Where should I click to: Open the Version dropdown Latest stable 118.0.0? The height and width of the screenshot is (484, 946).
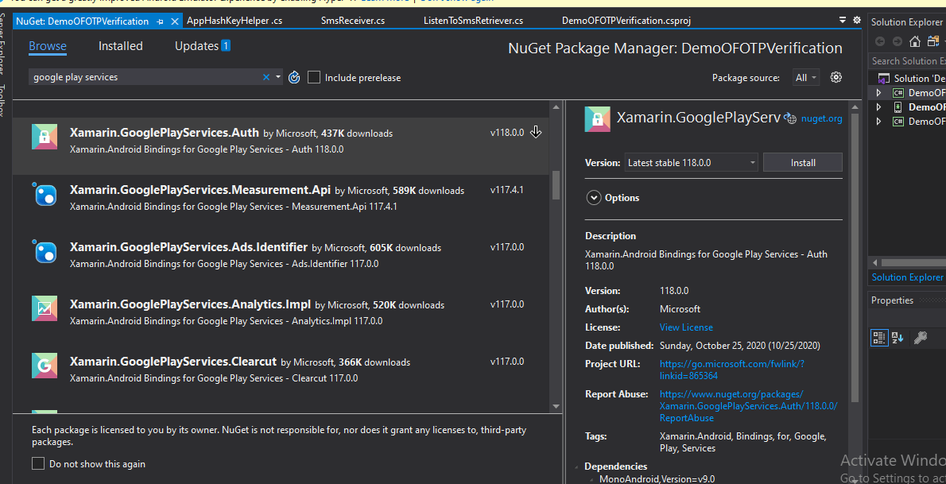(691, 162)
